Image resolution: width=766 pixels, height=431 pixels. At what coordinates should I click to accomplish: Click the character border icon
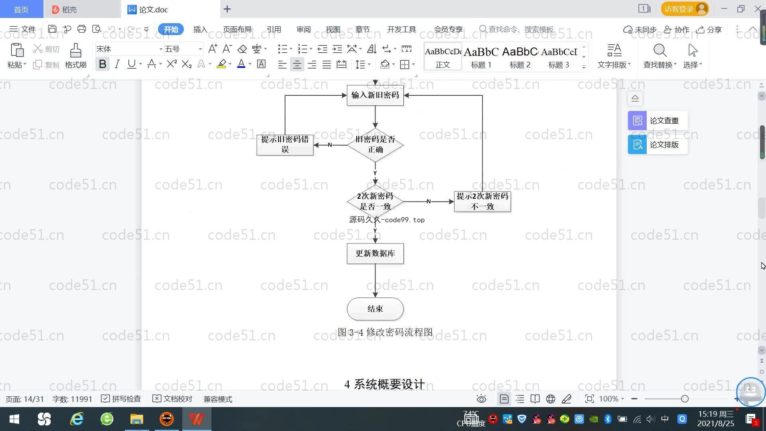(261, 64)
